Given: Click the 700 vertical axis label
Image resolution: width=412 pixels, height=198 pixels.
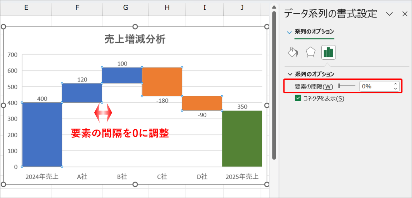Looking at the screenshot, I should coord(12,54).
